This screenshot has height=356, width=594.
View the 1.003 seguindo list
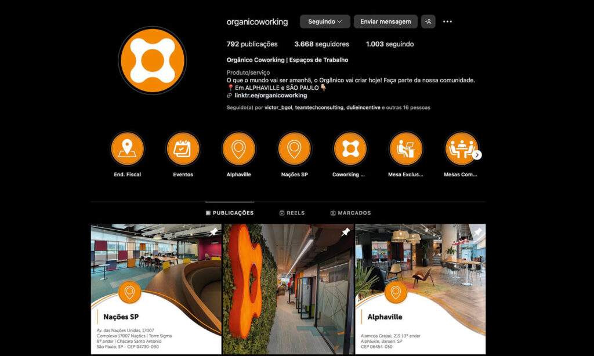point(389,44)
